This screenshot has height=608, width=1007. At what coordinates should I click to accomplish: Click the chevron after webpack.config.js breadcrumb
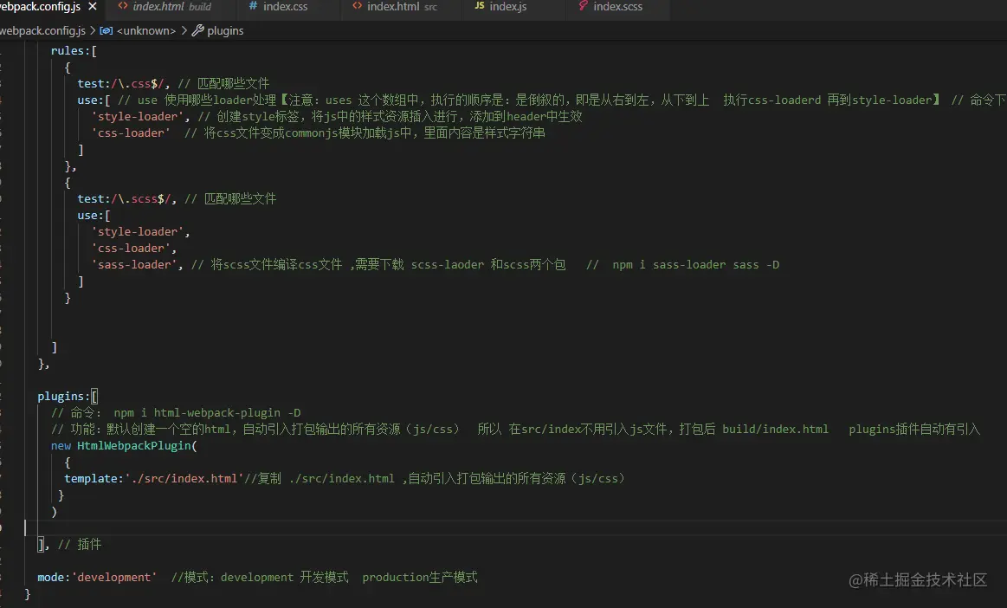coord(93,30)
